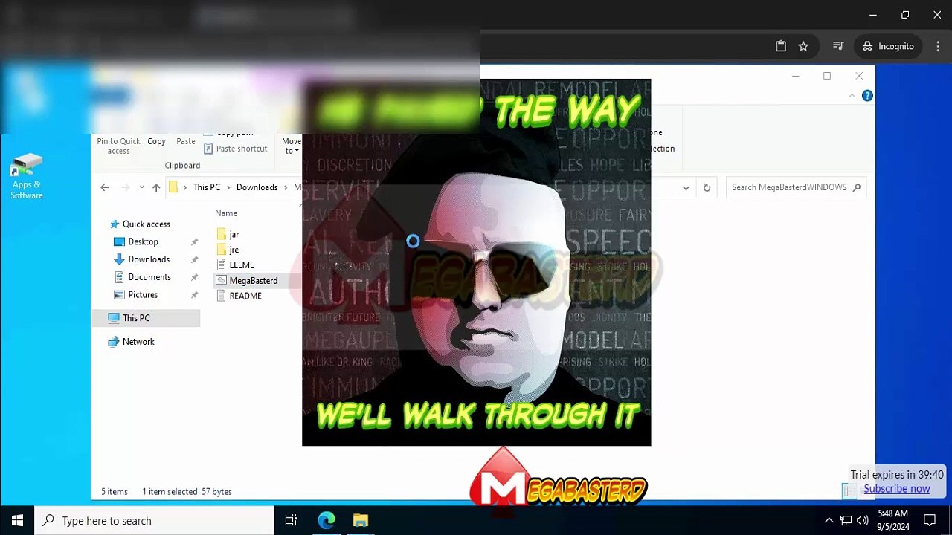The image size is (952, 535).
Task: Open Quick access in navigation pane
Action: (x=146, y=224)
